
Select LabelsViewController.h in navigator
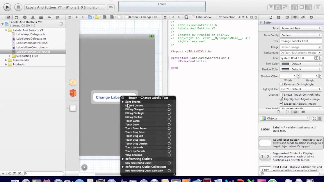point(32,43)
